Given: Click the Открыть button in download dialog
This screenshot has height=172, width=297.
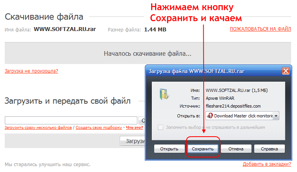Looking at the screenshot, I should (x=169, y=149).
